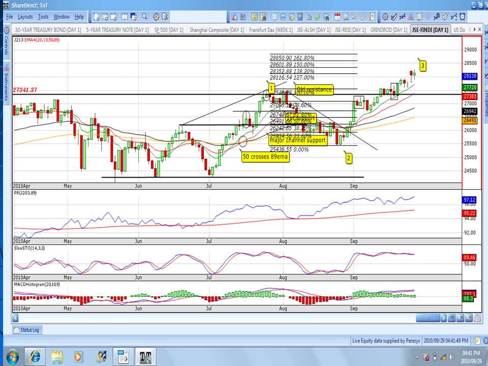Show hidden system tray icons
Viewport: 488px width, 366px height.
click(417, 357)
